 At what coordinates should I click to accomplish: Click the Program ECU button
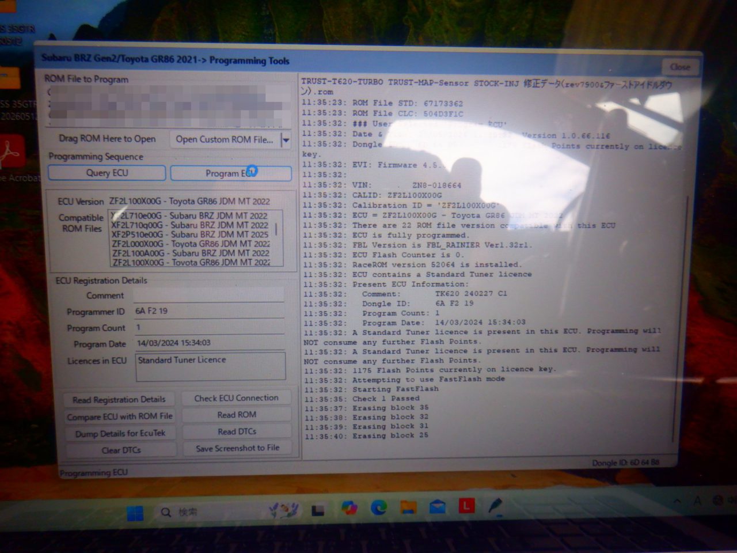pyautogui.click(x=231, y=173)
